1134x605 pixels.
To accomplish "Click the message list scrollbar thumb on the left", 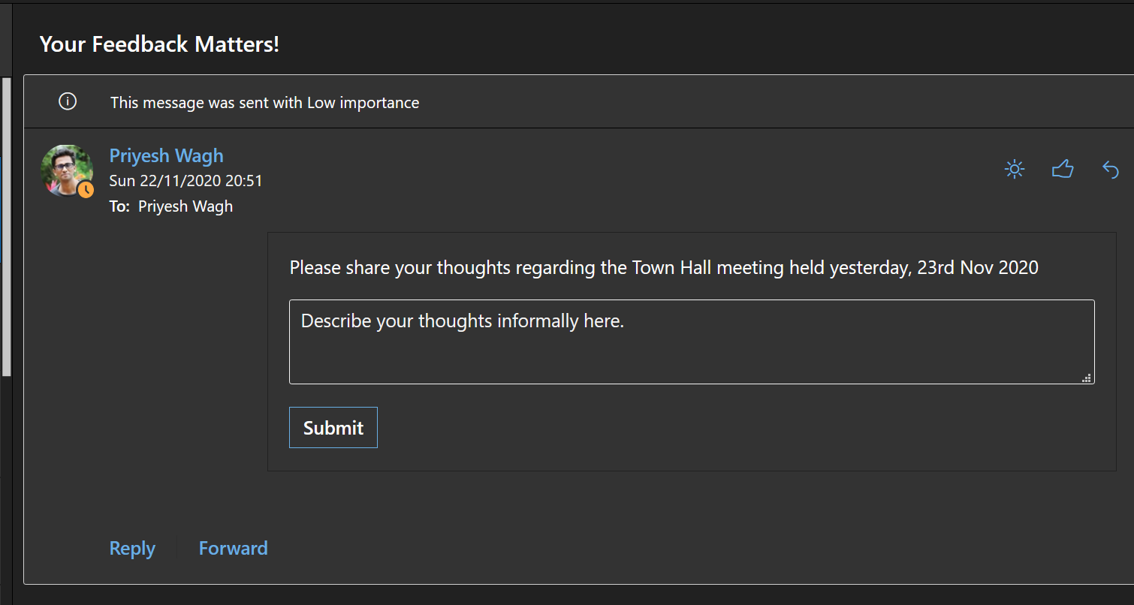I will (x=6, y=225).
